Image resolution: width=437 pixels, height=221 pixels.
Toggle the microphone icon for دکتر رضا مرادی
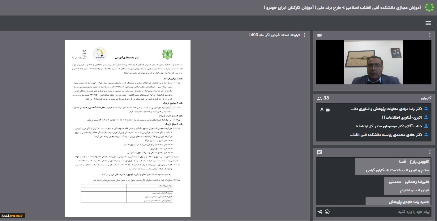[x=322, y=110]
